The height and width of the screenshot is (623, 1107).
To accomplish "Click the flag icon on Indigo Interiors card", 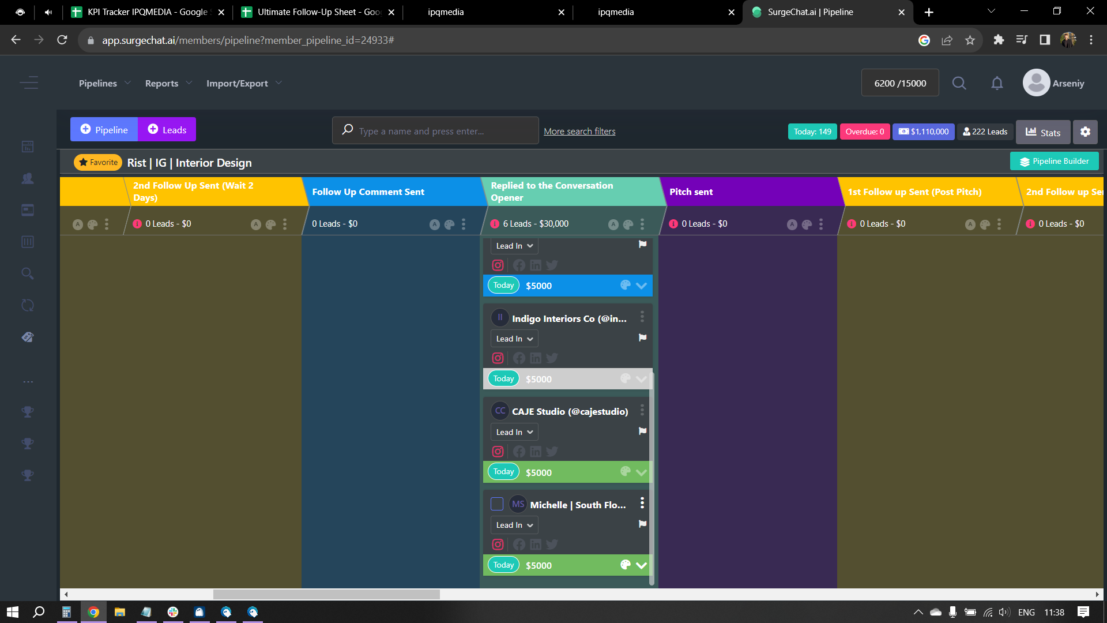I will point(642,338).
